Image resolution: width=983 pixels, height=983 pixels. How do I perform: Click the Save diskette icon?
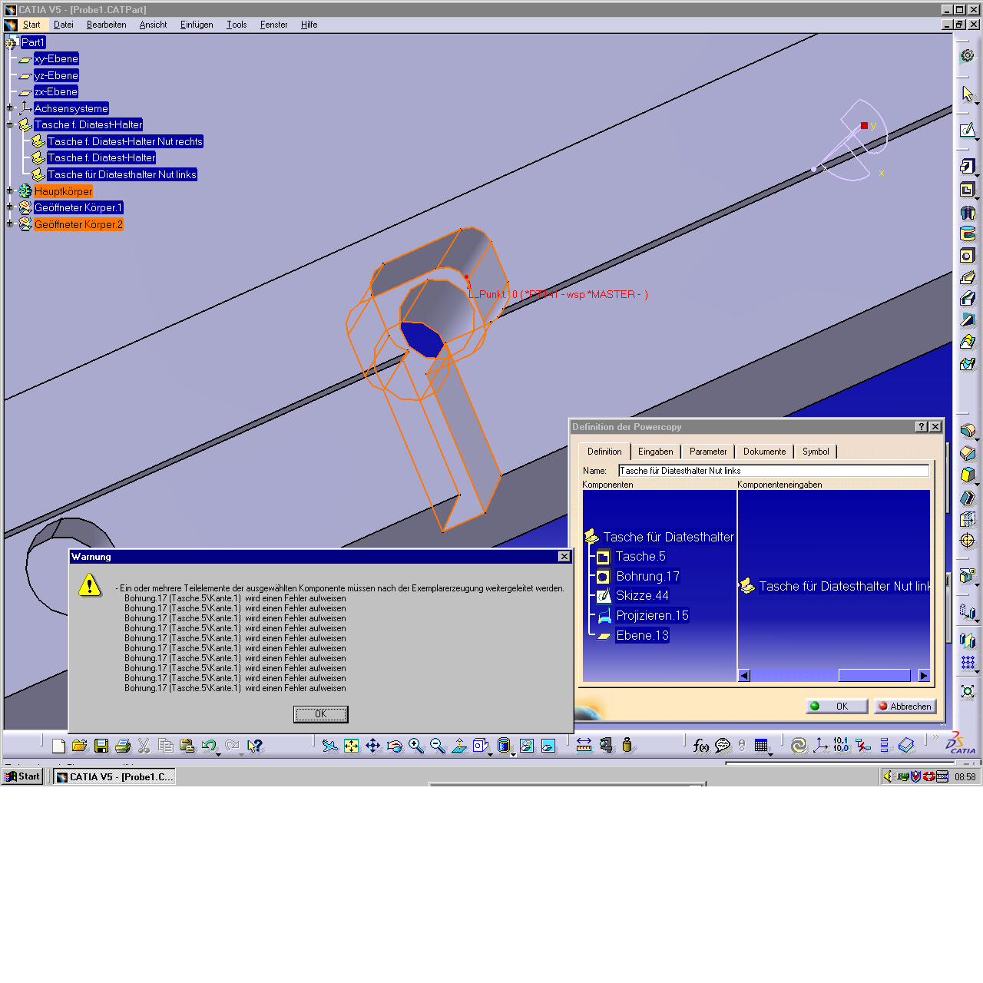tap(101, 746)
